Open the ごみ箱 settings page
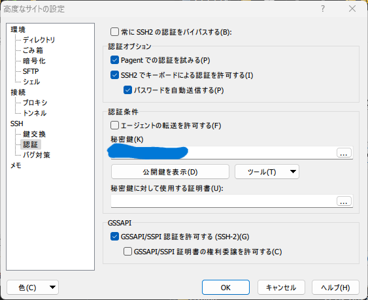The height and width of the screenshot is (300, 368). pyautogui.click(x=33, y=50)
